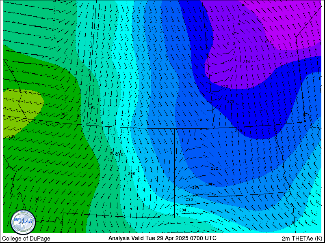Screen dimensions: 325x243
Task: Click the 294 contour label
Action: pyautogui.click(x=182, y=210)
